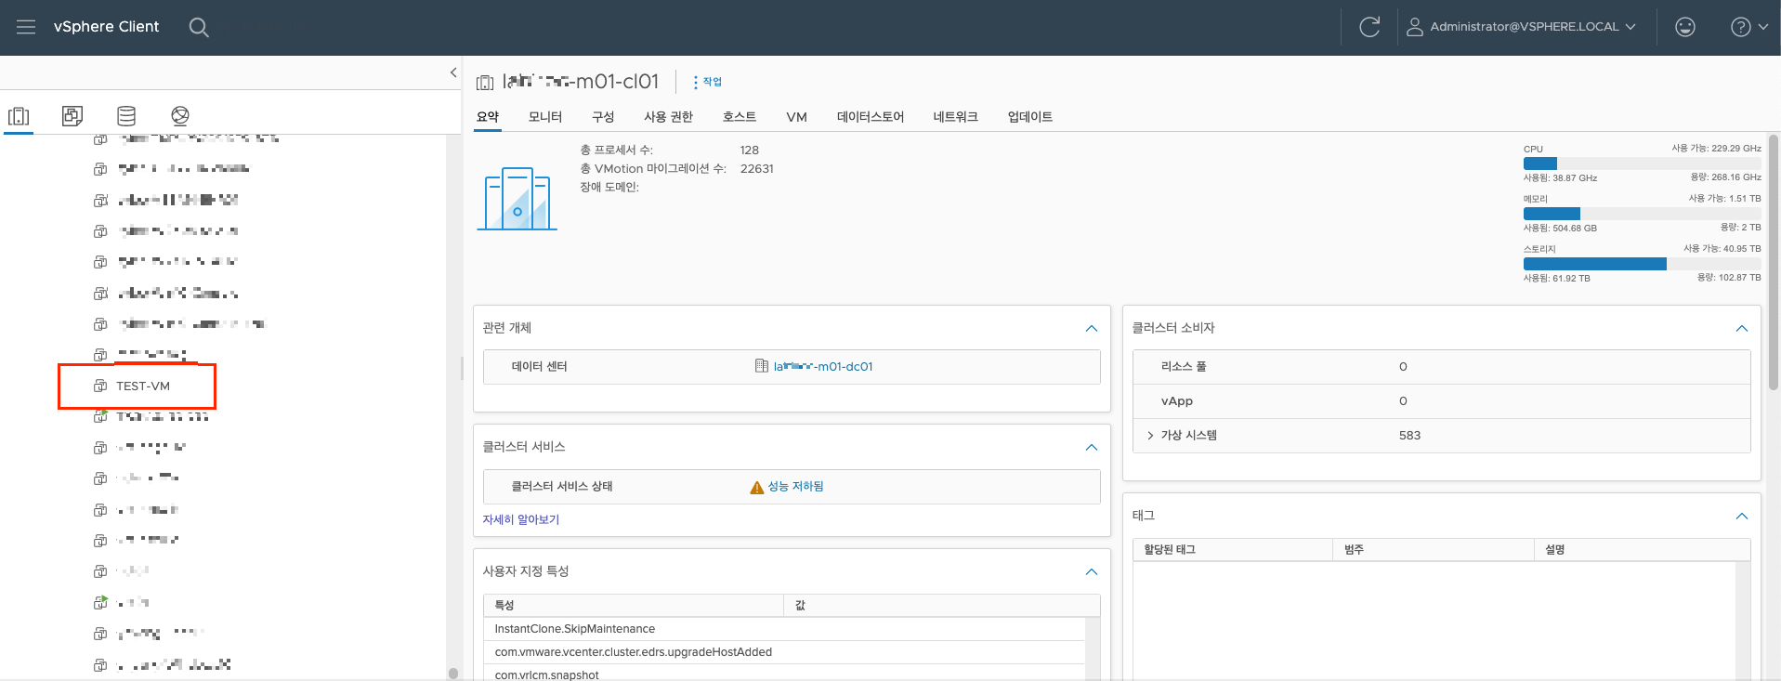Click the 자세히 알아보기 link
Viewport: 1781px width, 681px height.
click(521, 519)
